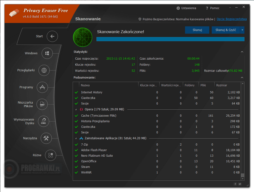The image size is (254, 192).
Task: Select the Wymazywanie Dysku sidebar label
Action: pos(24,121)
